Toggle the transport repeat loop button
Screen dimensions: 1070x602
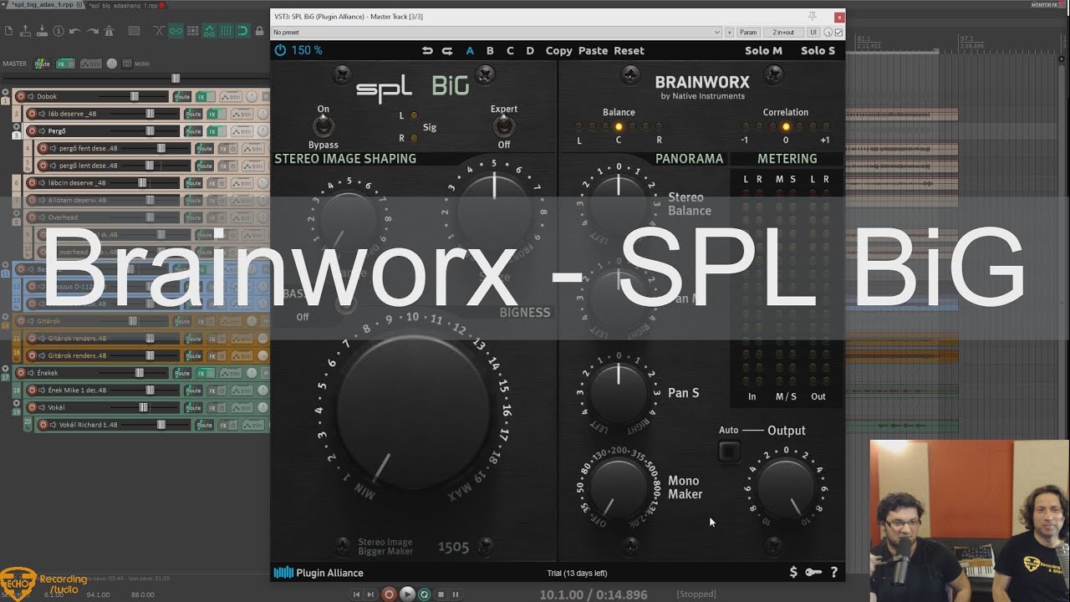click(424, 594)
